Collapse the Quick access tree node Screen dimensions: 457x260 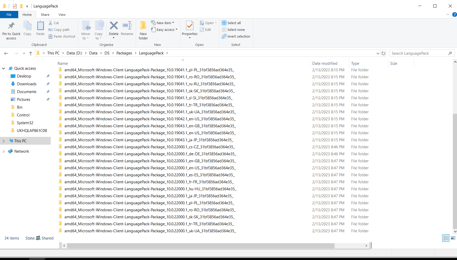click(x=4, y=68)
